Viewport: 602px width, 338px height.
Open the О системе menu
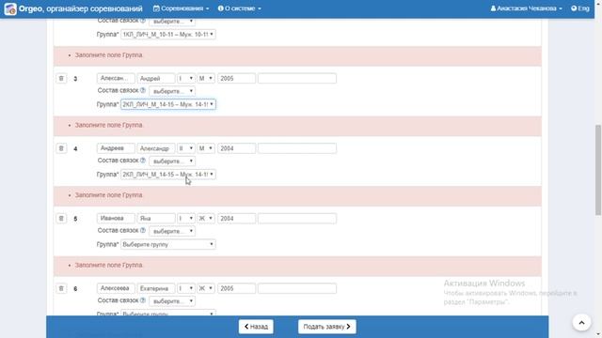pos(239,8)
